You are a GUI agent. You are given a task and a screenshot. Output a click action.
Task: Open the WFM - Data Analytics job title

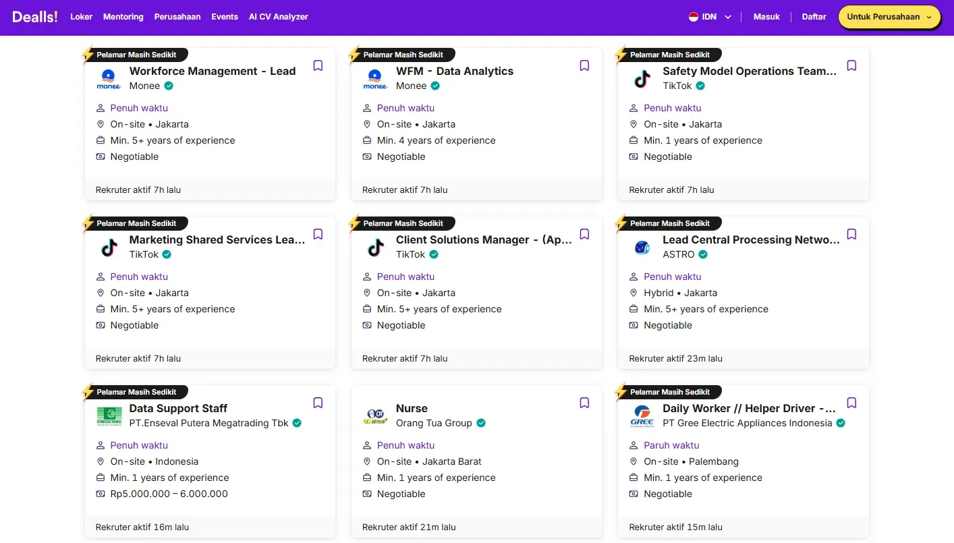coord(455,71)
